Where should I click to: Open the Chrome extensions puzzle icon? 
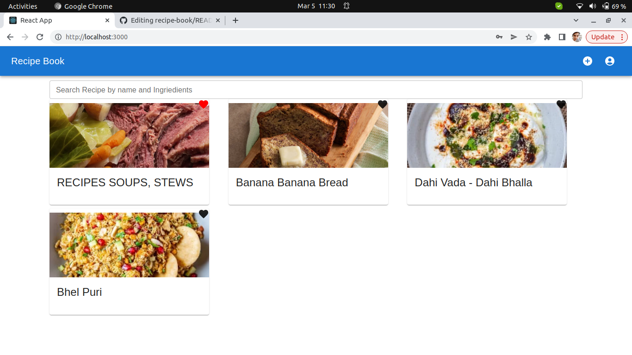(x=547, y=37)
